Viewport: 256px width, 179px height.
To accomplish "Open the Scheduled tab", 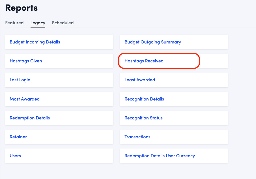I will [63, 23].
